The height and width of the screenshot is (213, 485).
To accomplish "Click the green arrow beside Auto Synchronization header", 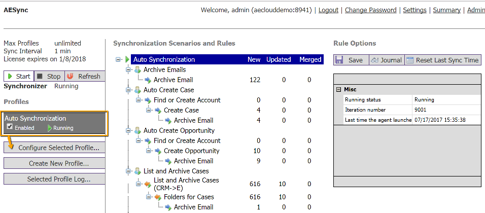I will click(x=127, y=59).
